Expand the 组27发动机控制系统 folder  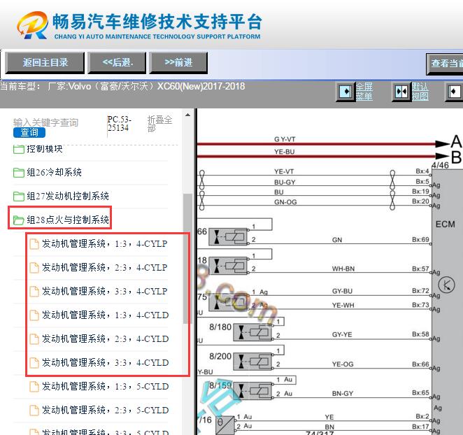68,196
